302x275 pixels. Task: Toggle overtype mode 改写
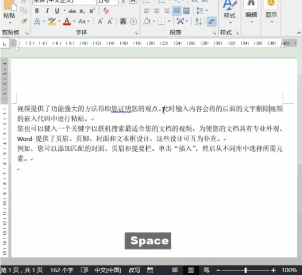point(134,270)
